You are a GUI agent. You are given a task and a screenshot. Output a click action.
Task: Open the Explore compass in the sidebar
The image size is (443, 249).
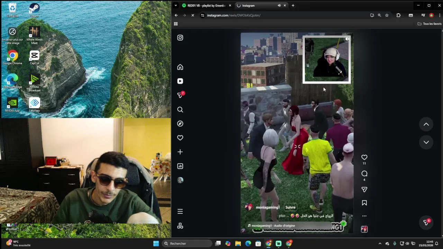pos(180,123)
